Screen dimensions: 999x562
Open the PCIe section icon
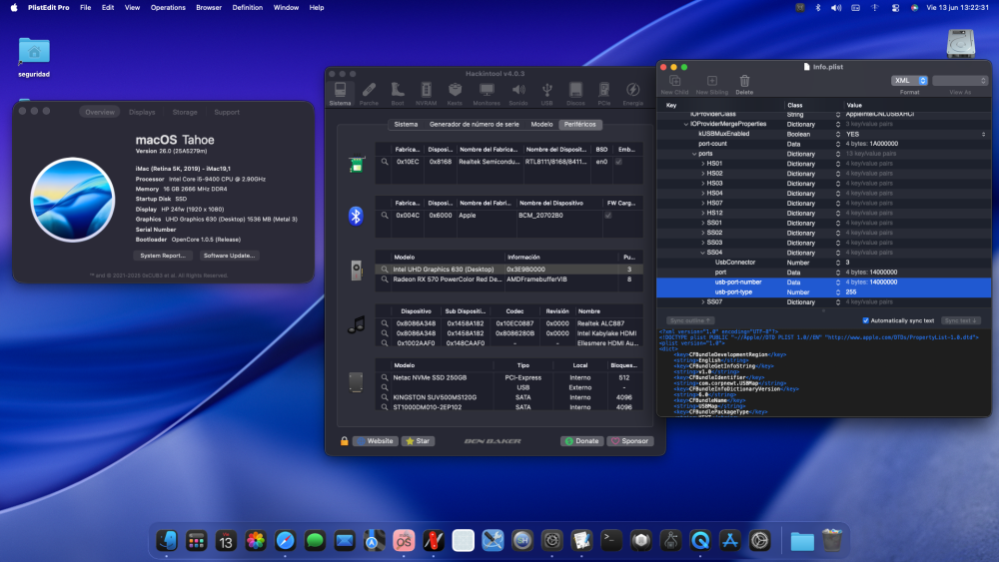tap(603, 94)
